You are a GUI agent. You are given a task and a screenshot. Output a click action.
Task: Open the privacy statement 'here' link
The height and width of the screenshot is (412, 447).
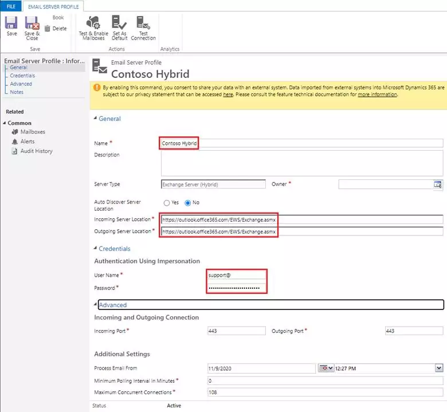228,95
